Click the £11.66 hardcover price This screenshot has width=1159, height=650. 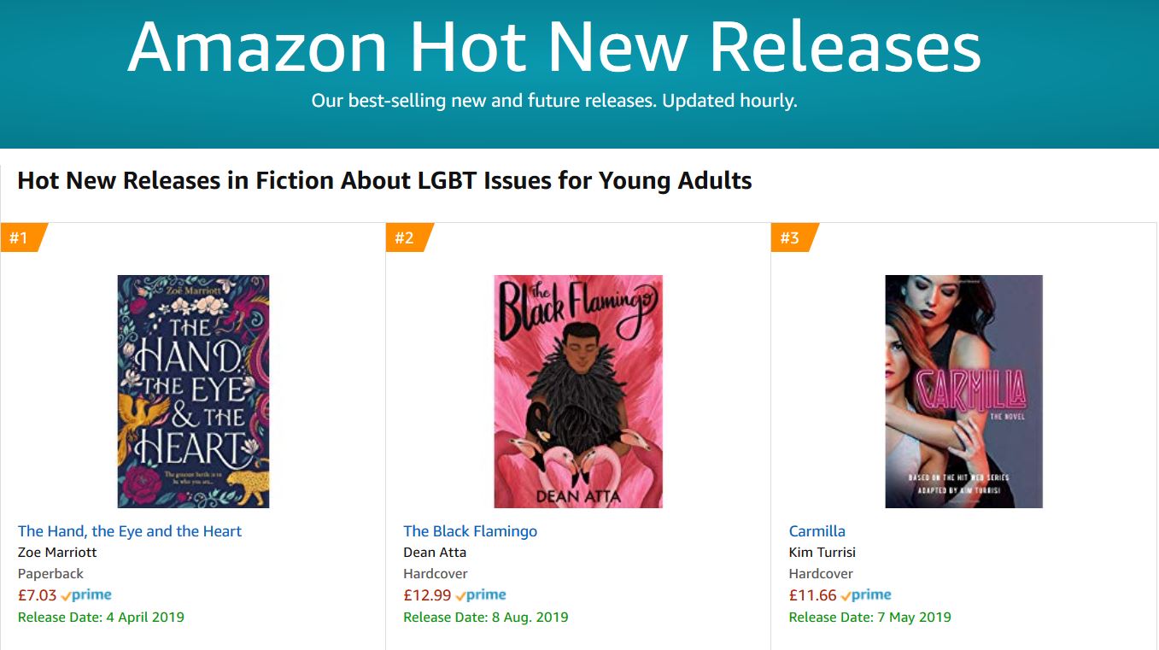(812, 595)
